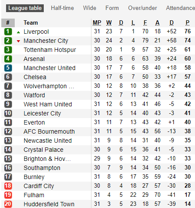Open the Wide table tab

click(90, 8)
